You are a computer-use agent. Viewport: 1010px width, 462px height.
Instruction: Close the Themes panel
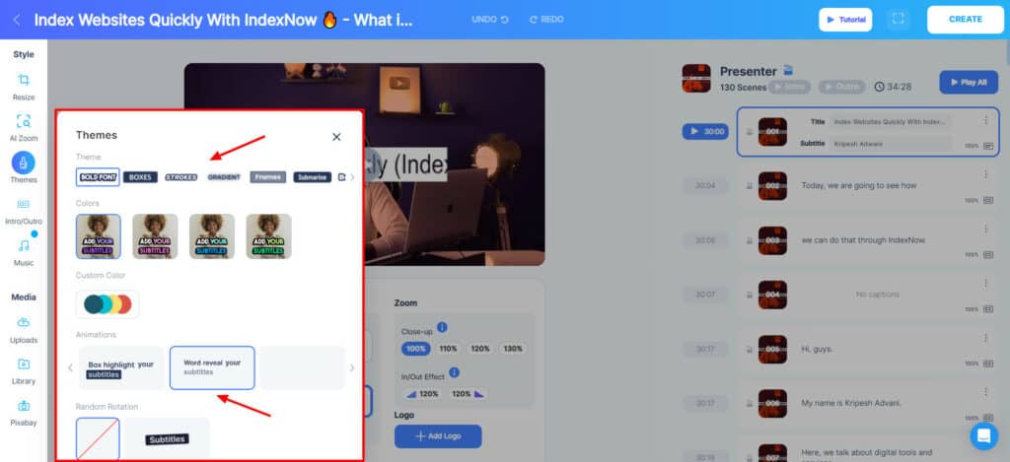336,137
